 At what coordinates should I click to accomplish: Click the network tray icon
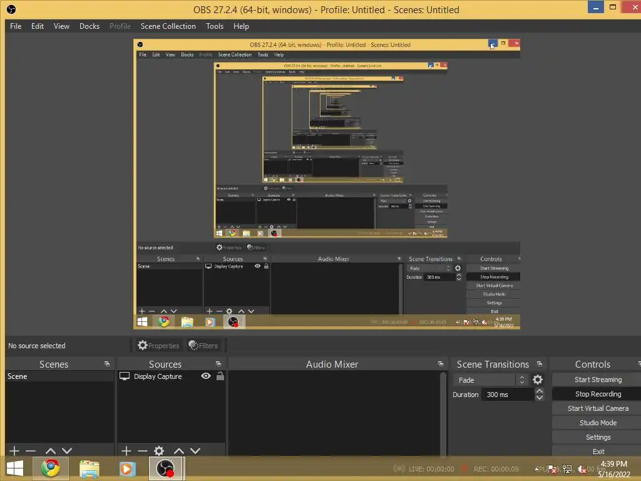point(567,469)
